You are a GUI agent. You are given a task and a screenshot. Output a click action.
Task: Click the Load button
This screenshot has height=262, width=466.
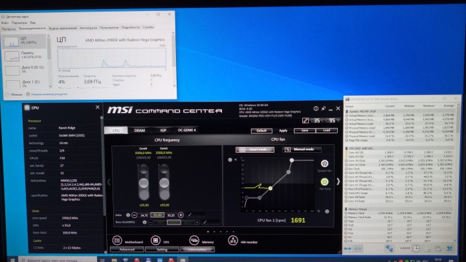point(327,131)
